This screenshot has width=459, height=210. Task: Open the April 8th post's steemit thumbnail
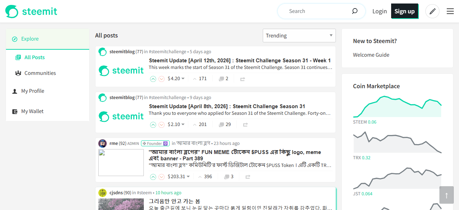[121, 117]
